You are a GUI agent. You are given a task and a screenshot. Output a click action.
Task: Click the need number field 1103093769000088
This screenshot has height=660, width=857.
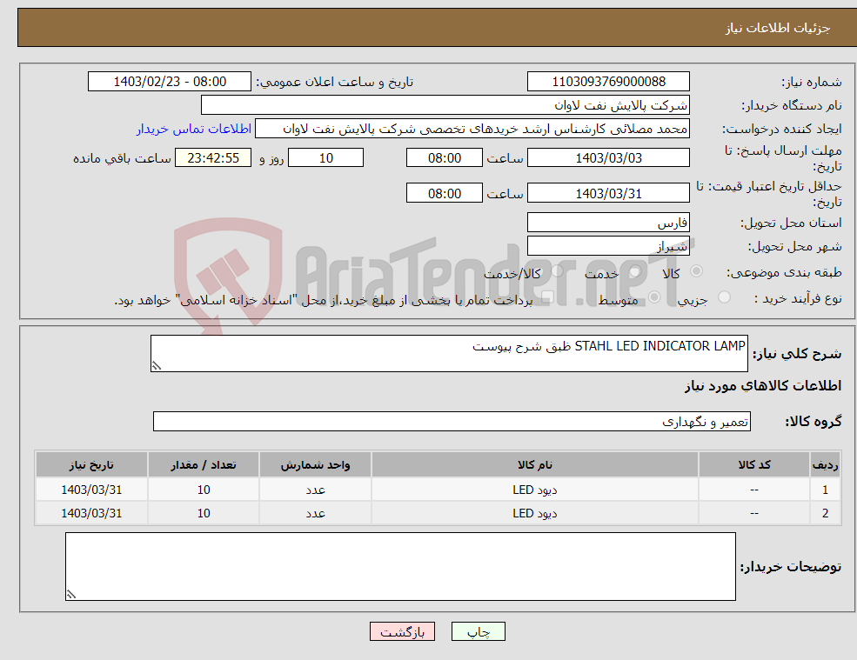tap(608, 82)
